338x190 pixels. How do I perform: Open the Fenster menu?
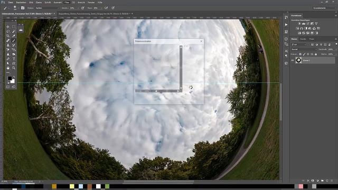(x=91, y=2)
